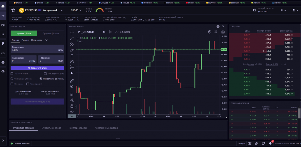The width and height of the screenshot is (301, 147).
Task: Switch to the Рынок order tab
Action: (x=25, y=40)
